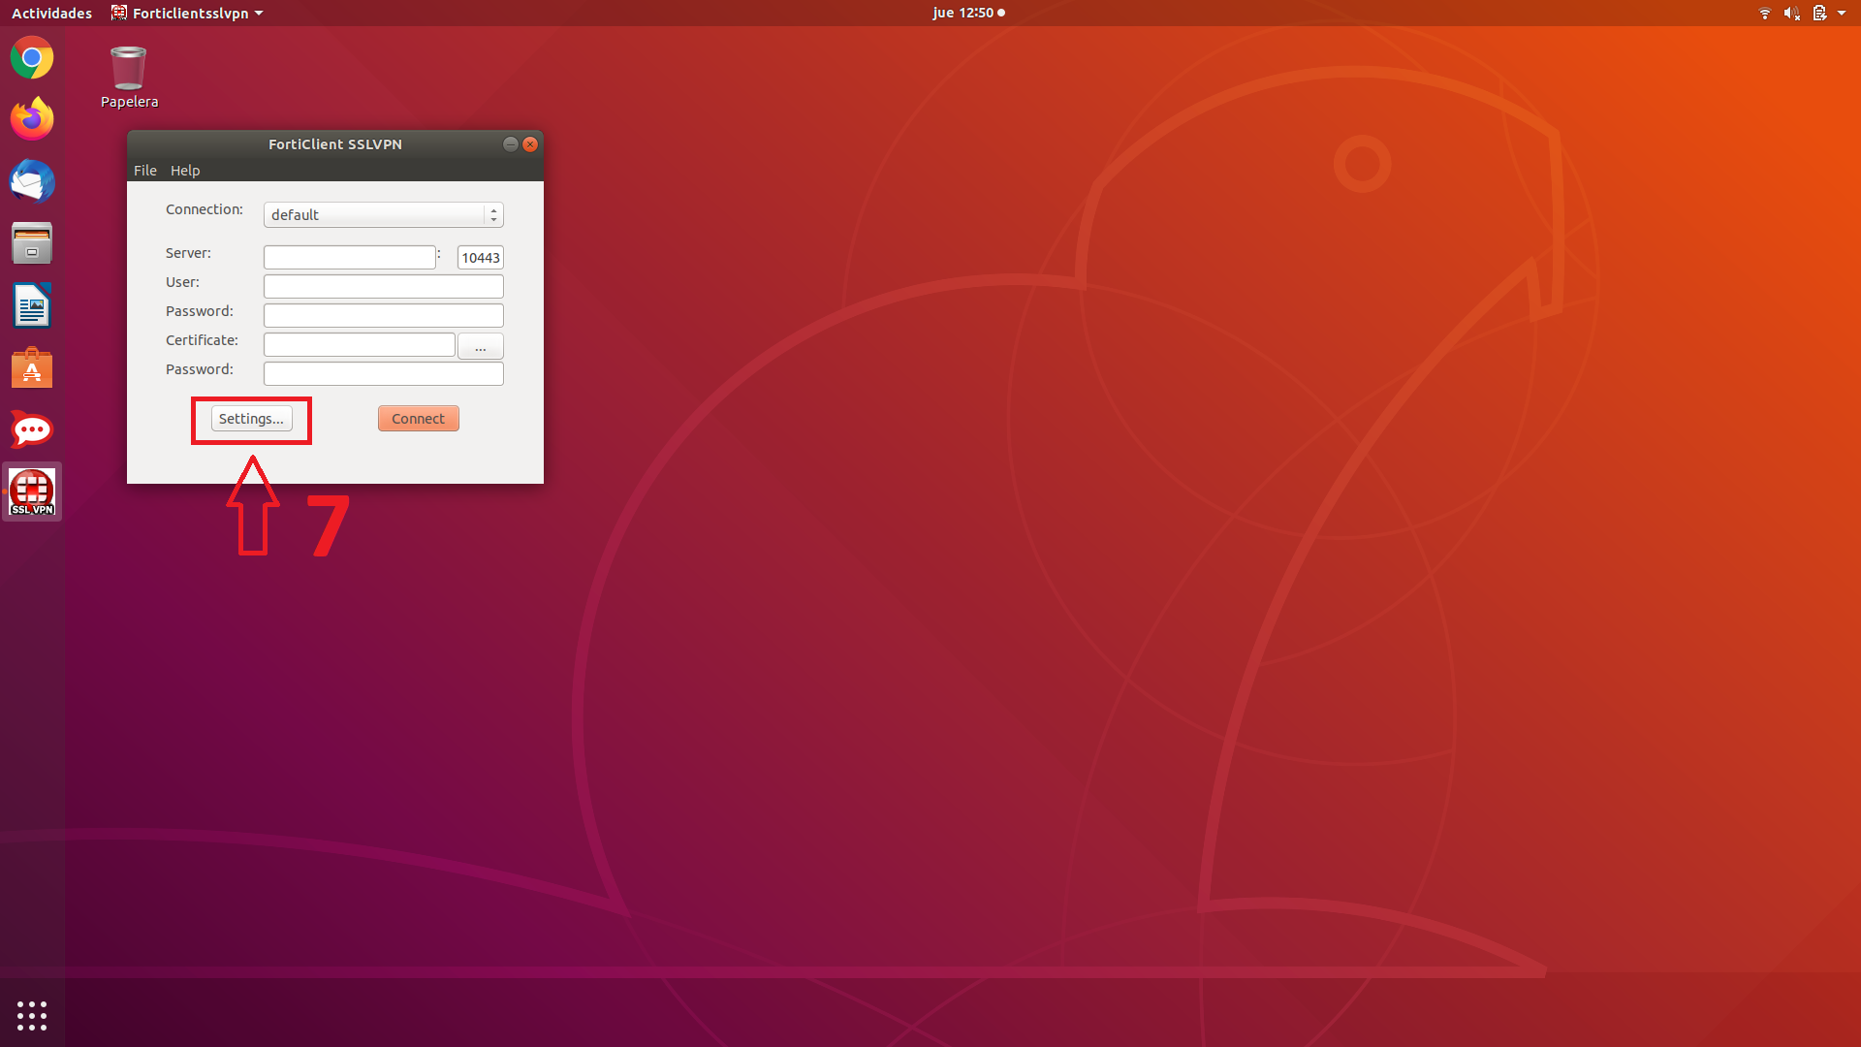Open the Forticlientsslvpn app menu in top bar

pyautogui.click(x=188, y=13)
